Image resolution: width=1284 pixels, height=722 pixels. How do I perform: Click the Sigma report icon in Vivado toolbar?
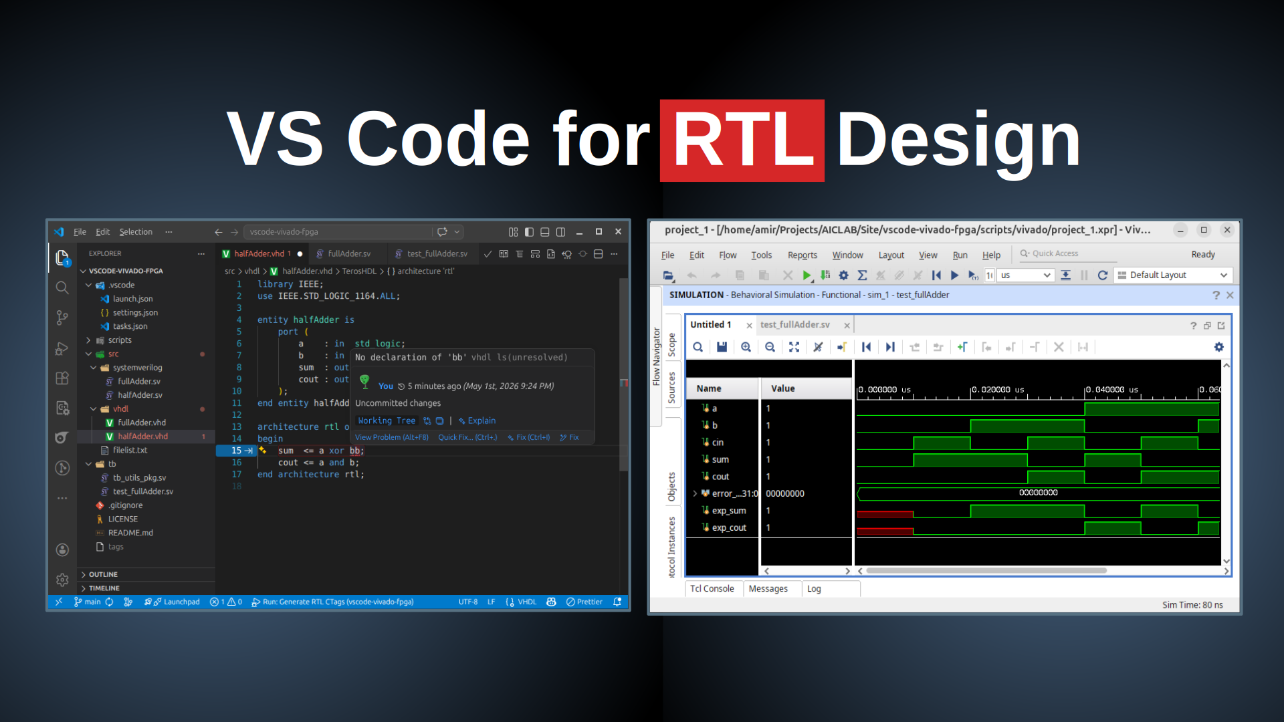point(863,275)
